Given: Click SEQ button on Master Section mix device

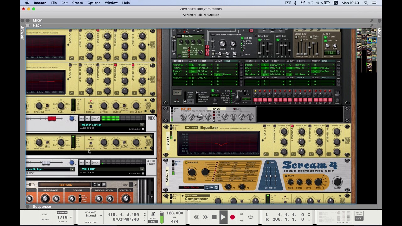Looking at the screenshot, I should (x=82, y=118).
